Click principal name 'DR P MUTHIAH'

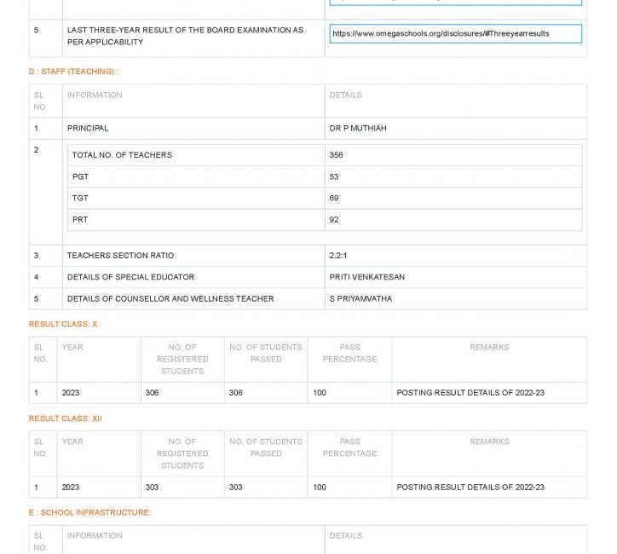358,129
